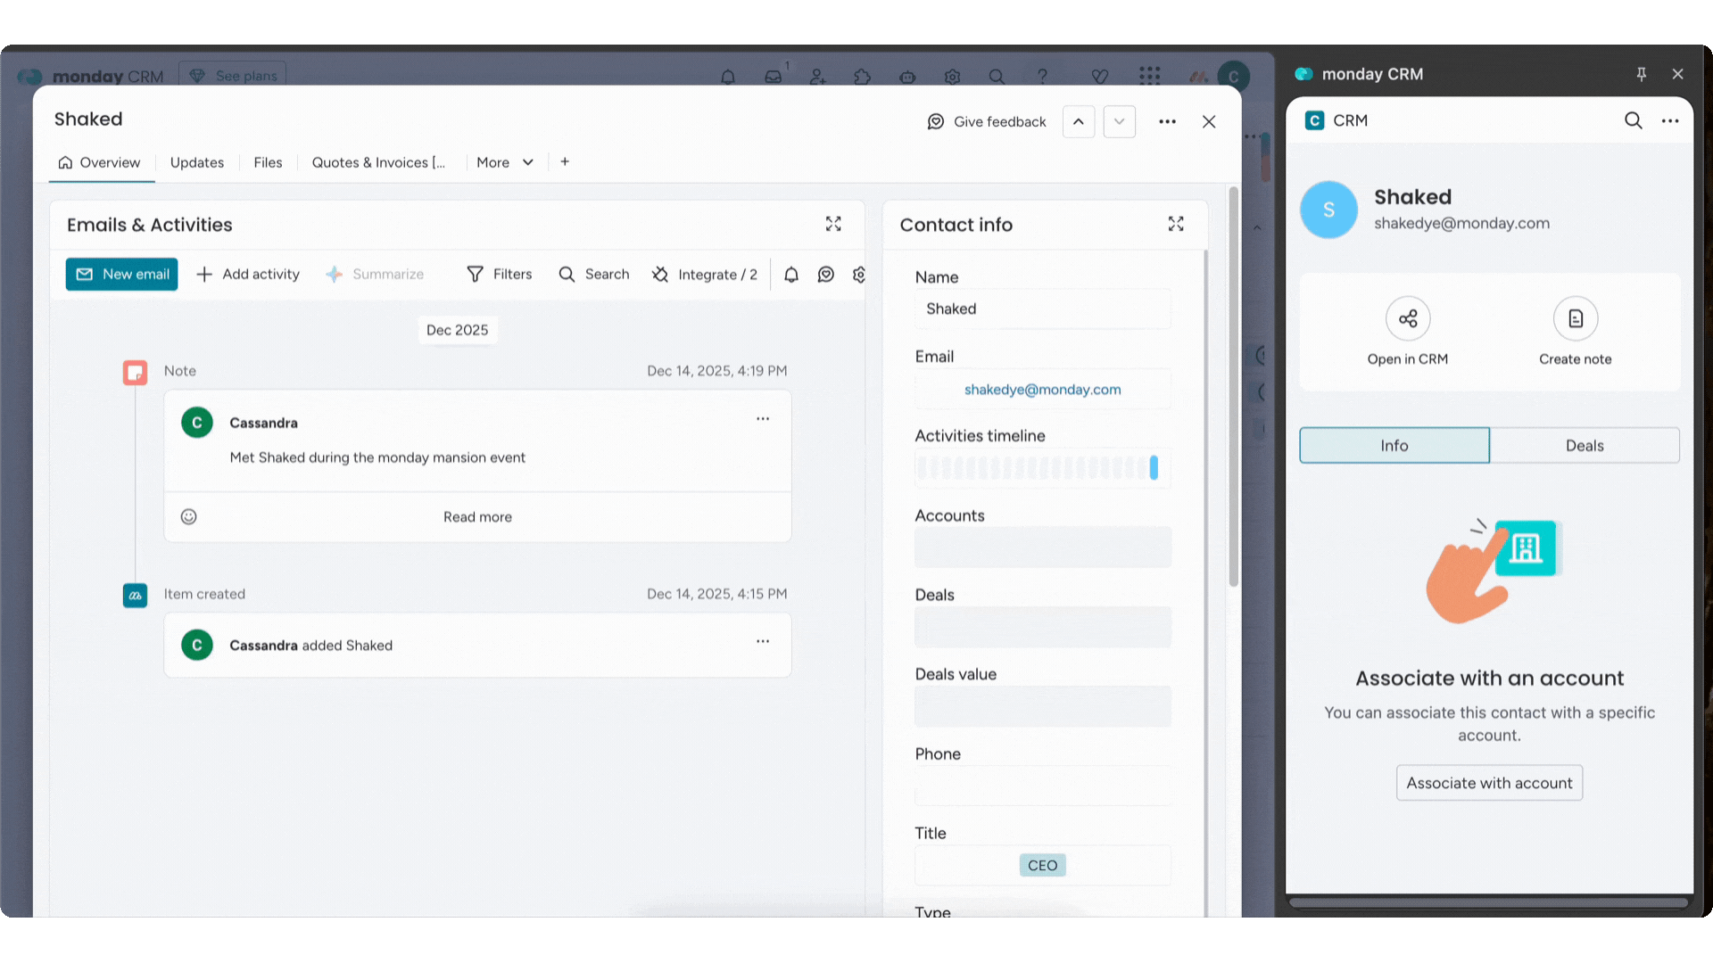This screenshot has height=963, width=1713.
Task: Click the New email button
Action: (x=121, y=274)
